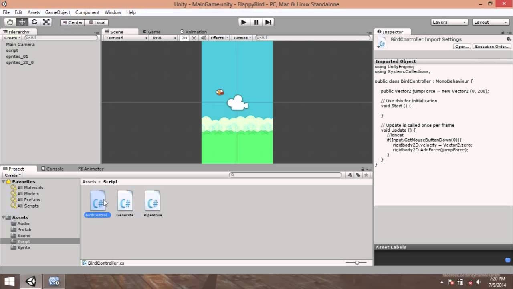This screenshot has height=289, width=513.
Task: Toggle Local coordinate space button
Action: pos(97,22)
